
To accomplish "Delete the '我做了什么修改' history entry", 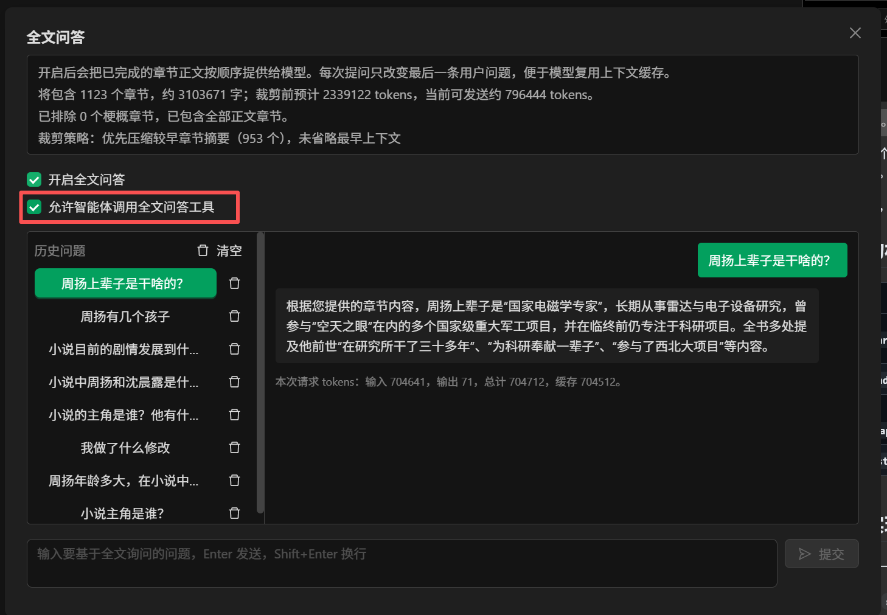I will [x=234, y=448].
